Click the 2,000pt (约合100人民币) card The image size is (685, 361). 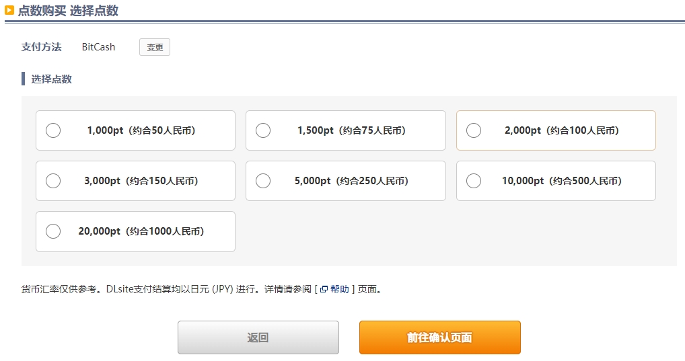coord(556,130)
